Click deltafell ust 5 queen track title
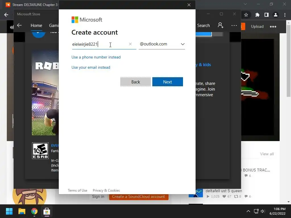This screenshot has height=218, width=291. coord(224,191)
